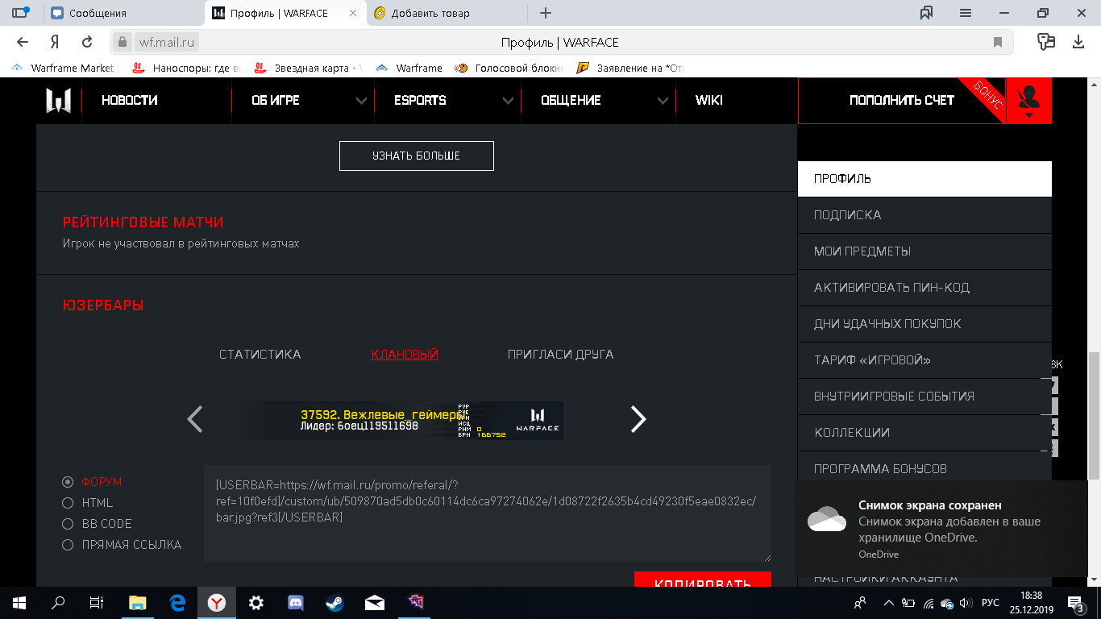
Task: Open the Warframe Market bookmark
Action: coord(64,69)
